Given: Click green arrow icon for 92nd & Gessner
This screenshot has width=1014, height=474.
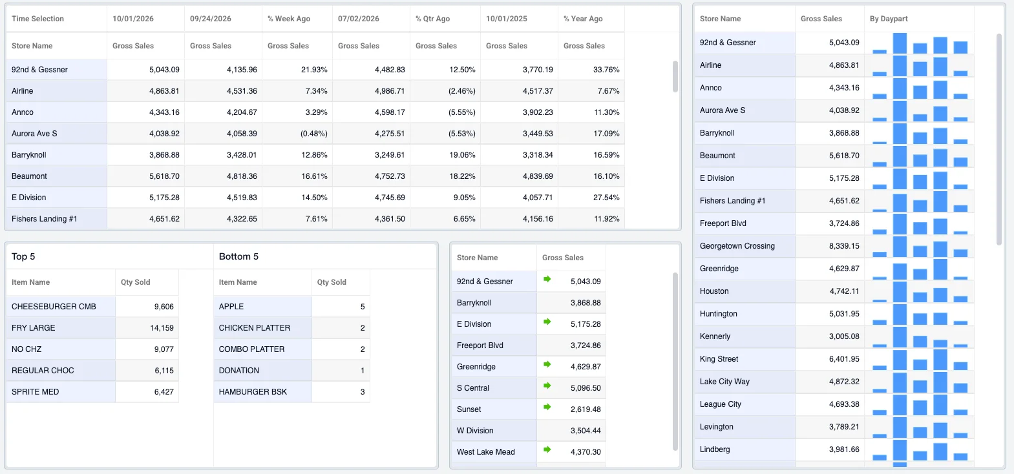Looking at the screenshot, I should [547, 279].
